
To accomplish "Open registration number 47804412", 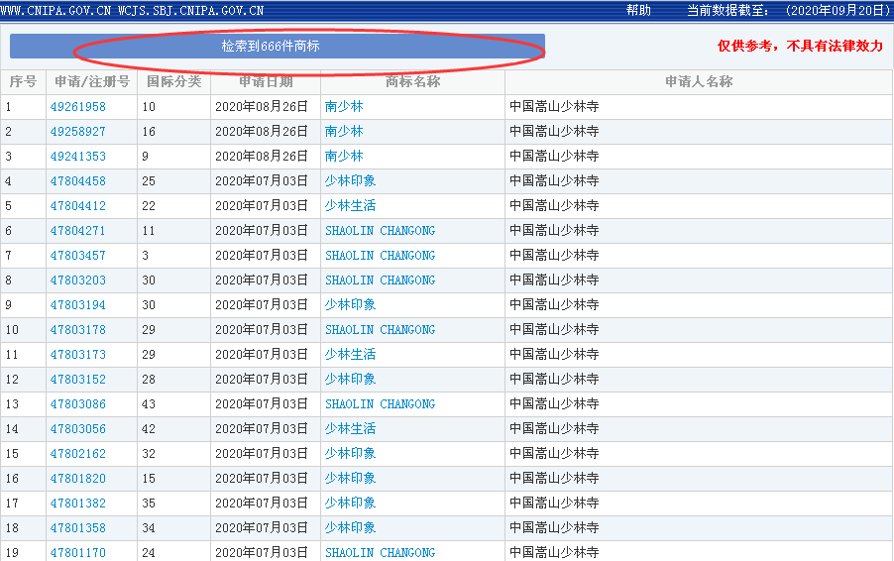I will (78, 206).
